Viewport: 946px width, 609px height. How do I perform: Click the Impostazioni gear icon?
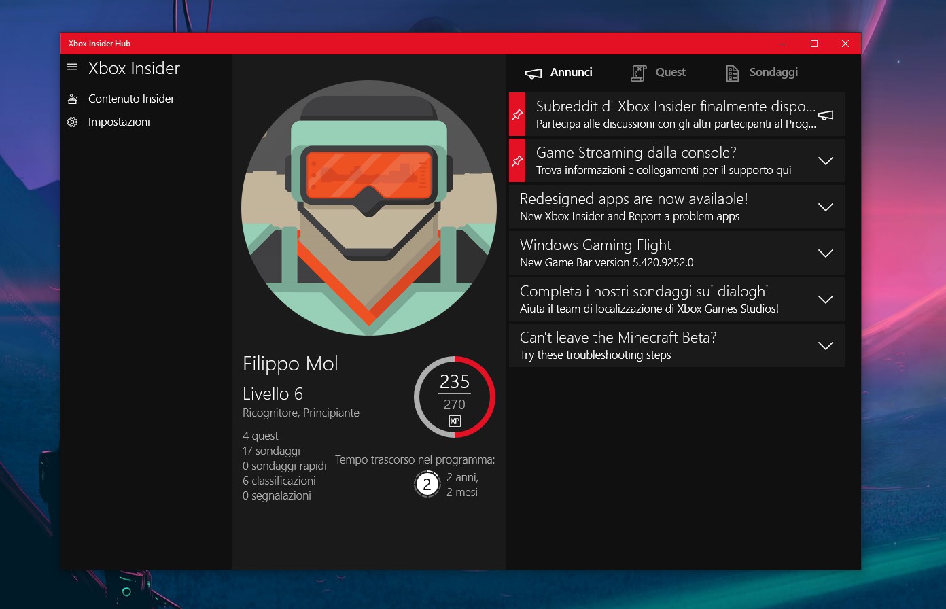[x=73, y=122]
